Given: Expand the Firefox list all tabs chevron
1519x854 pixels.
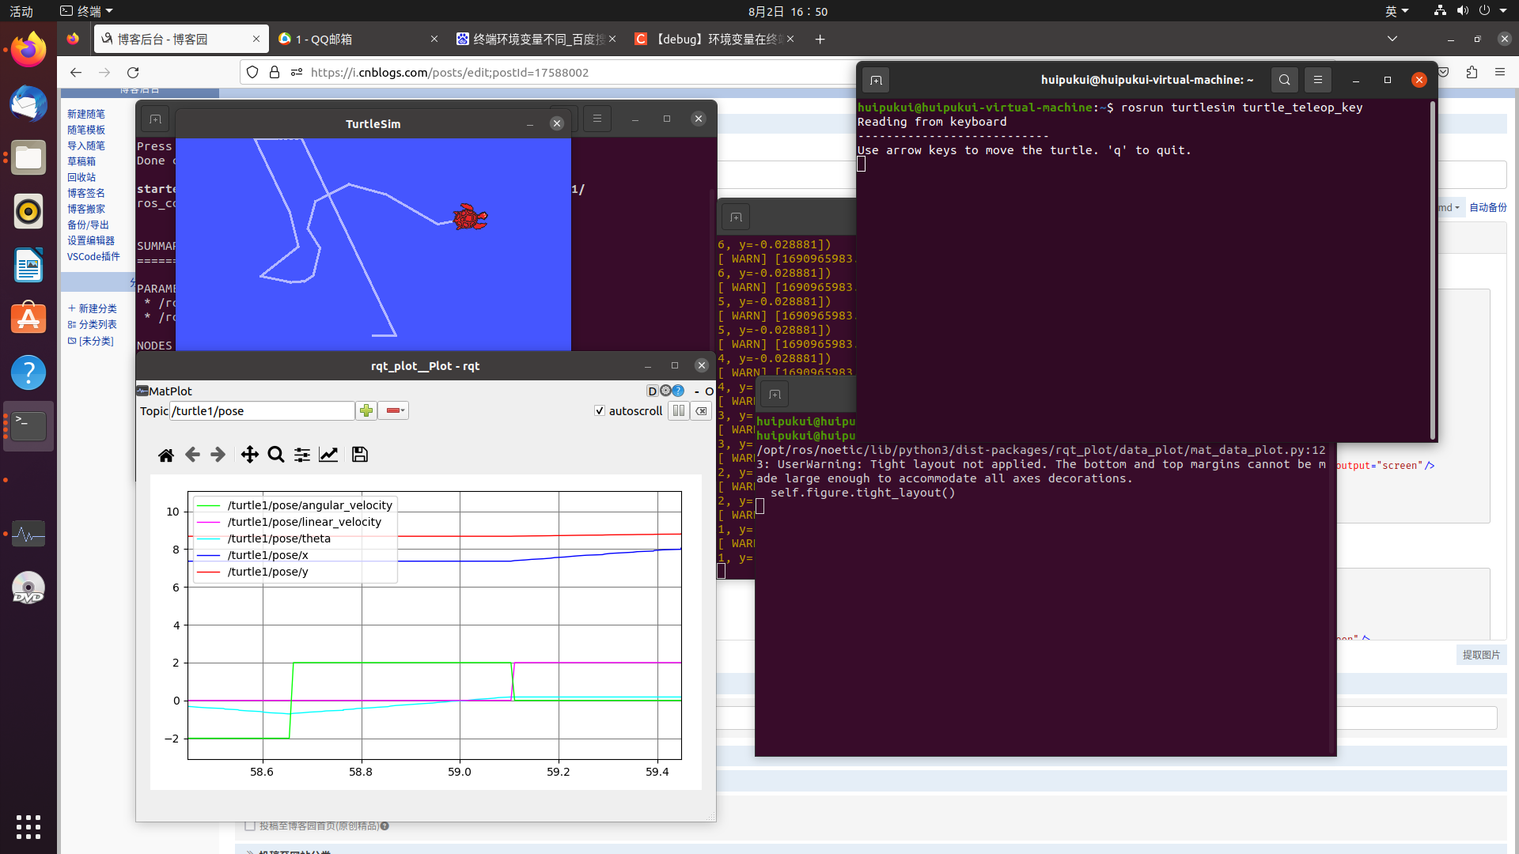Looking at the screenshot, I should coord(1392,39).
